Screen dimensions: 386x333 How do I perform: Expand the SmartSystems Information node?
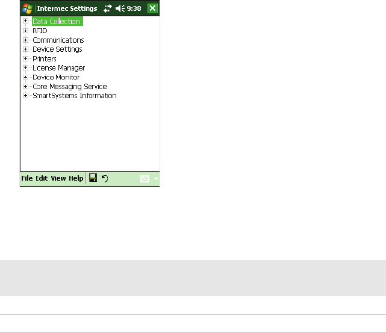[26, 96]
